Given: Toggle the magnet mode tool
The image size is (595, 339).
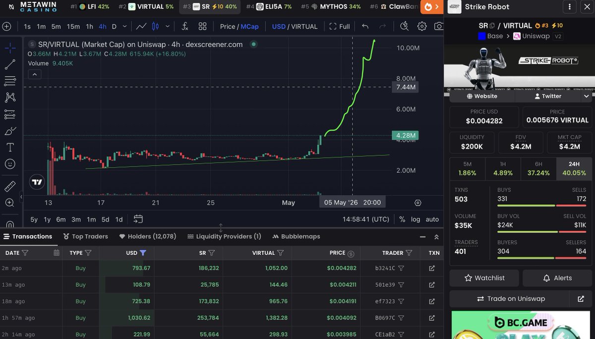Looking at the screenshot, I should click(10, 224).
